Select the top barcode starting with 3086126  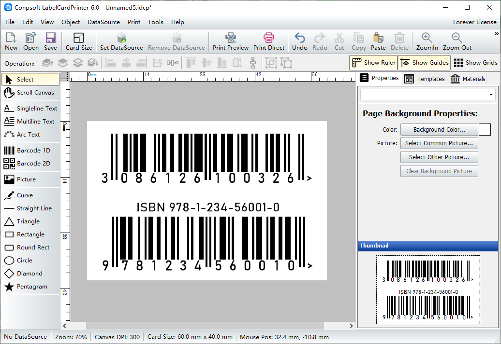coord(206,159)
